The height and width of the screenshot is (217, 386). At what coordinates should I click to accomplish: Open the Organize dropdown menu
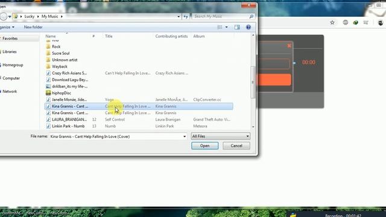click(7, 27)
